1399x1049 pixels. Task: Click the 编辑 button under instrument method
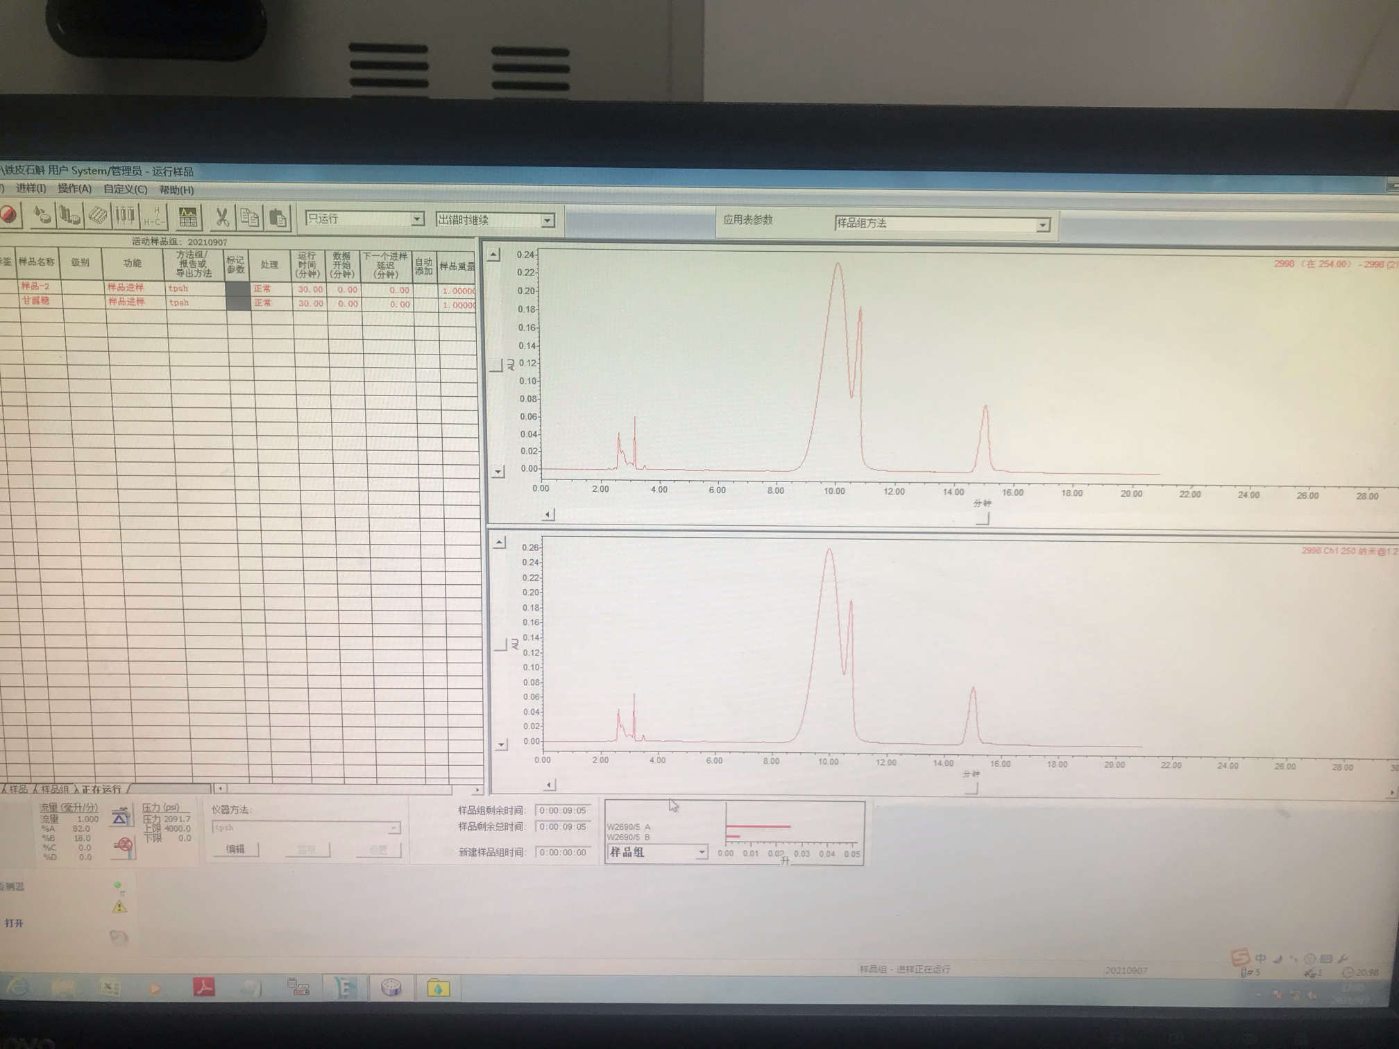click(x=235, y=849)
